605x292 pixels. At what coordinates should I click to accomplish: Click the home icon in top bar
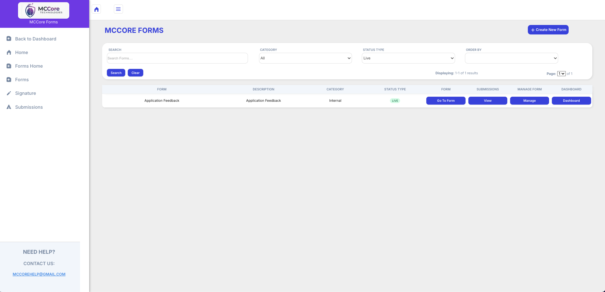96,9
